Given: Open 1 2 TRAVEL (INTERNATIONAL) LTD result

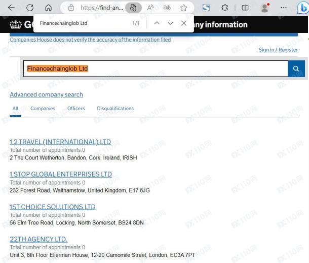Looking at the screenshot, I should tap(60, 142).
